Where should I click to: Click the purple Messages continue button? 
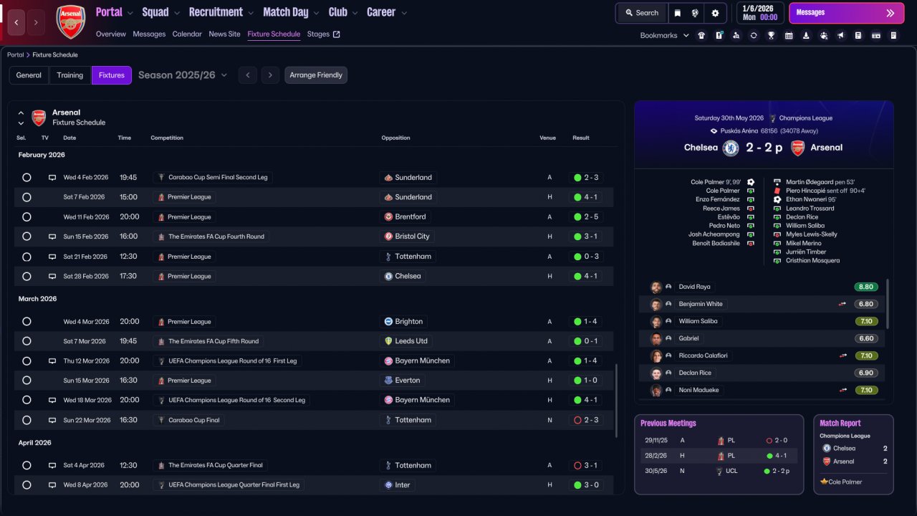click(846, 13)
